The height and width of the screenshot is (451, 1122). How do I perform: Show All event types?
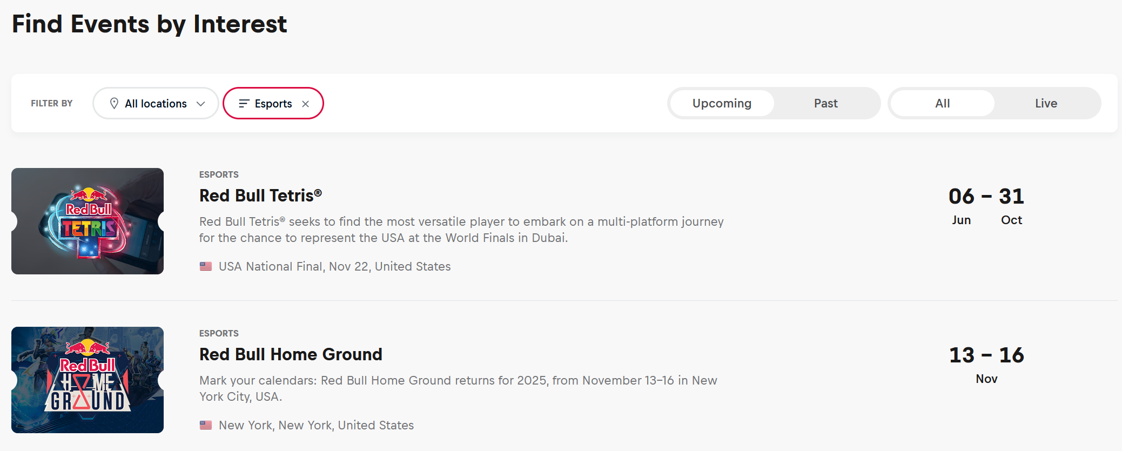[942, 103]
